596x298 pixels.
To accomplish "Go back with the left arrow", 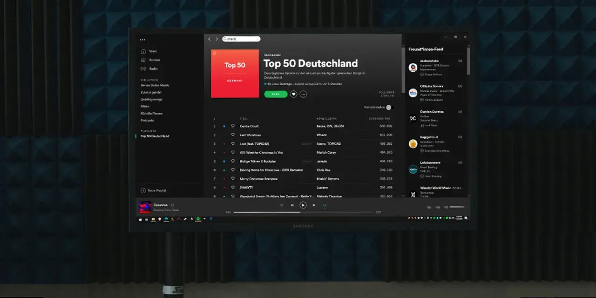I will click(210, 39).
